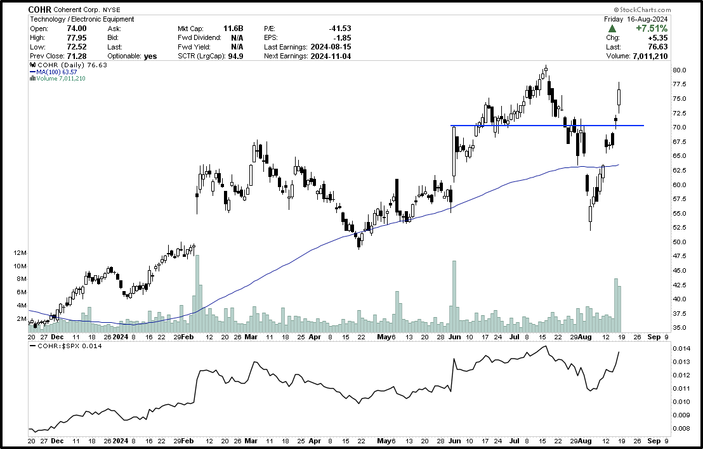Click the Mkt Cap value 11.6B
The height and width of the screenshot is (449, 703).
point(233,29)
